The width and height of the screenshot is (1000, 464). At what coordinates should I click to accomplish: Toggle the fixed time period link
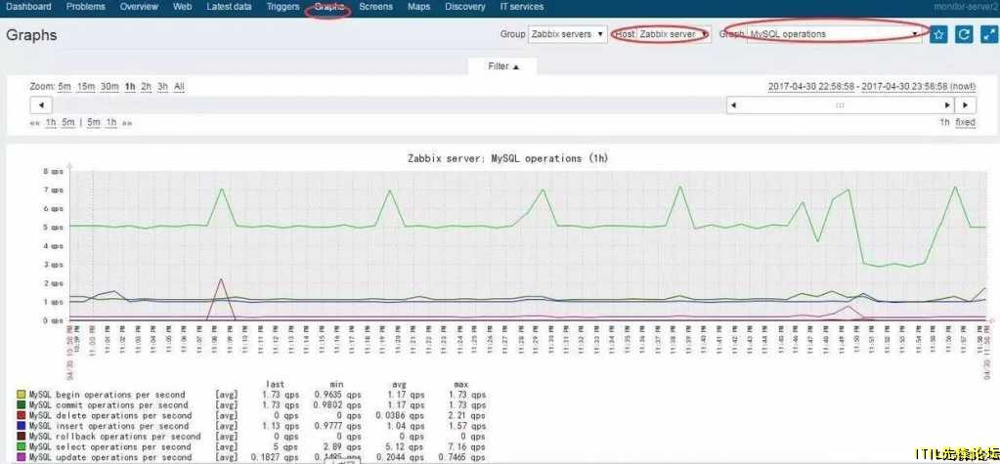965,123
